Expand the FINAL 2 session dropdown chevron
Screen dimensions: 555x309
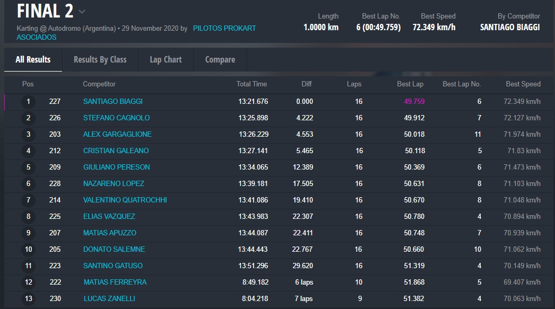pos(82,12)
